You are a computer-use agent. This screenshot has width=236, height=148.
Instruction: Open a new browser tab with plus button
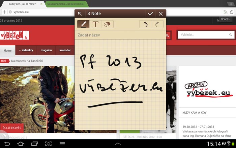pos(231,4)
